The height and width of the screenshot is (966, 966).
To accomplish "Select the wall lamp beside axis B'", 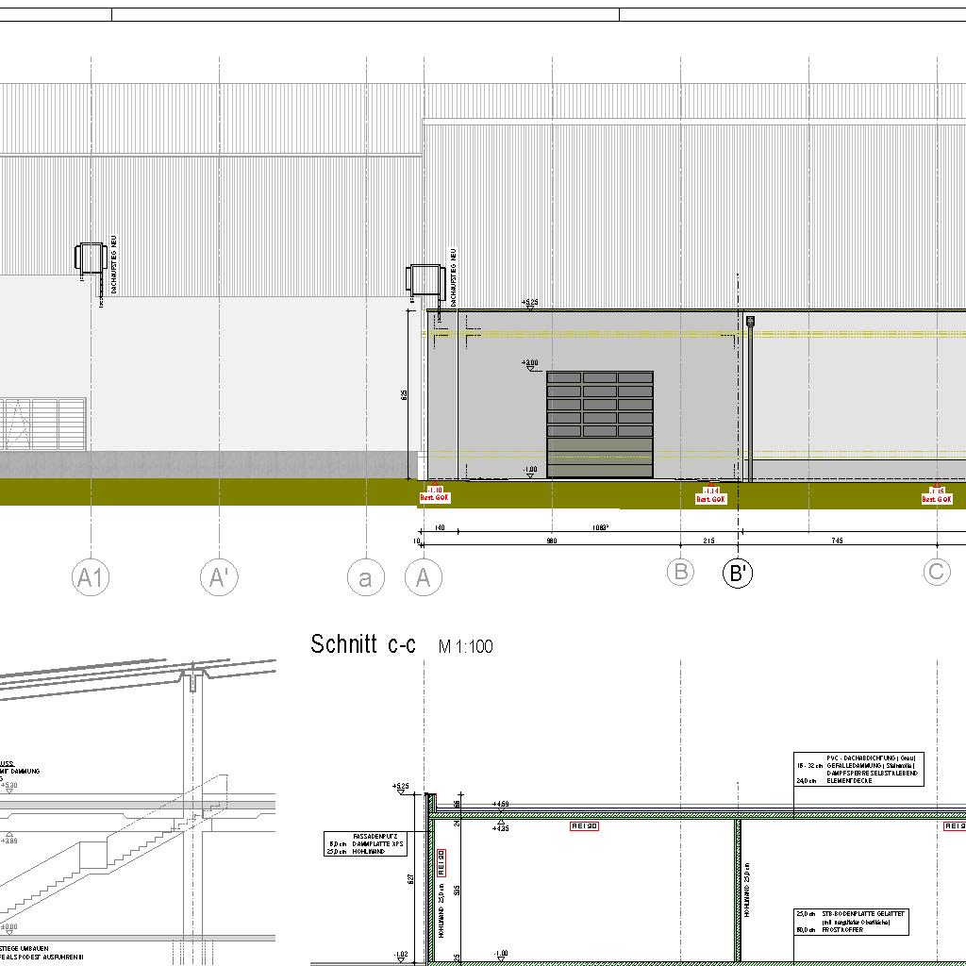I will click(751, 321).
